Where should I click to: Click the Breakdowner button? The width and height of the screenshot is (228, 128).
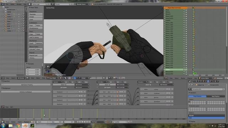tap(36, 28)
